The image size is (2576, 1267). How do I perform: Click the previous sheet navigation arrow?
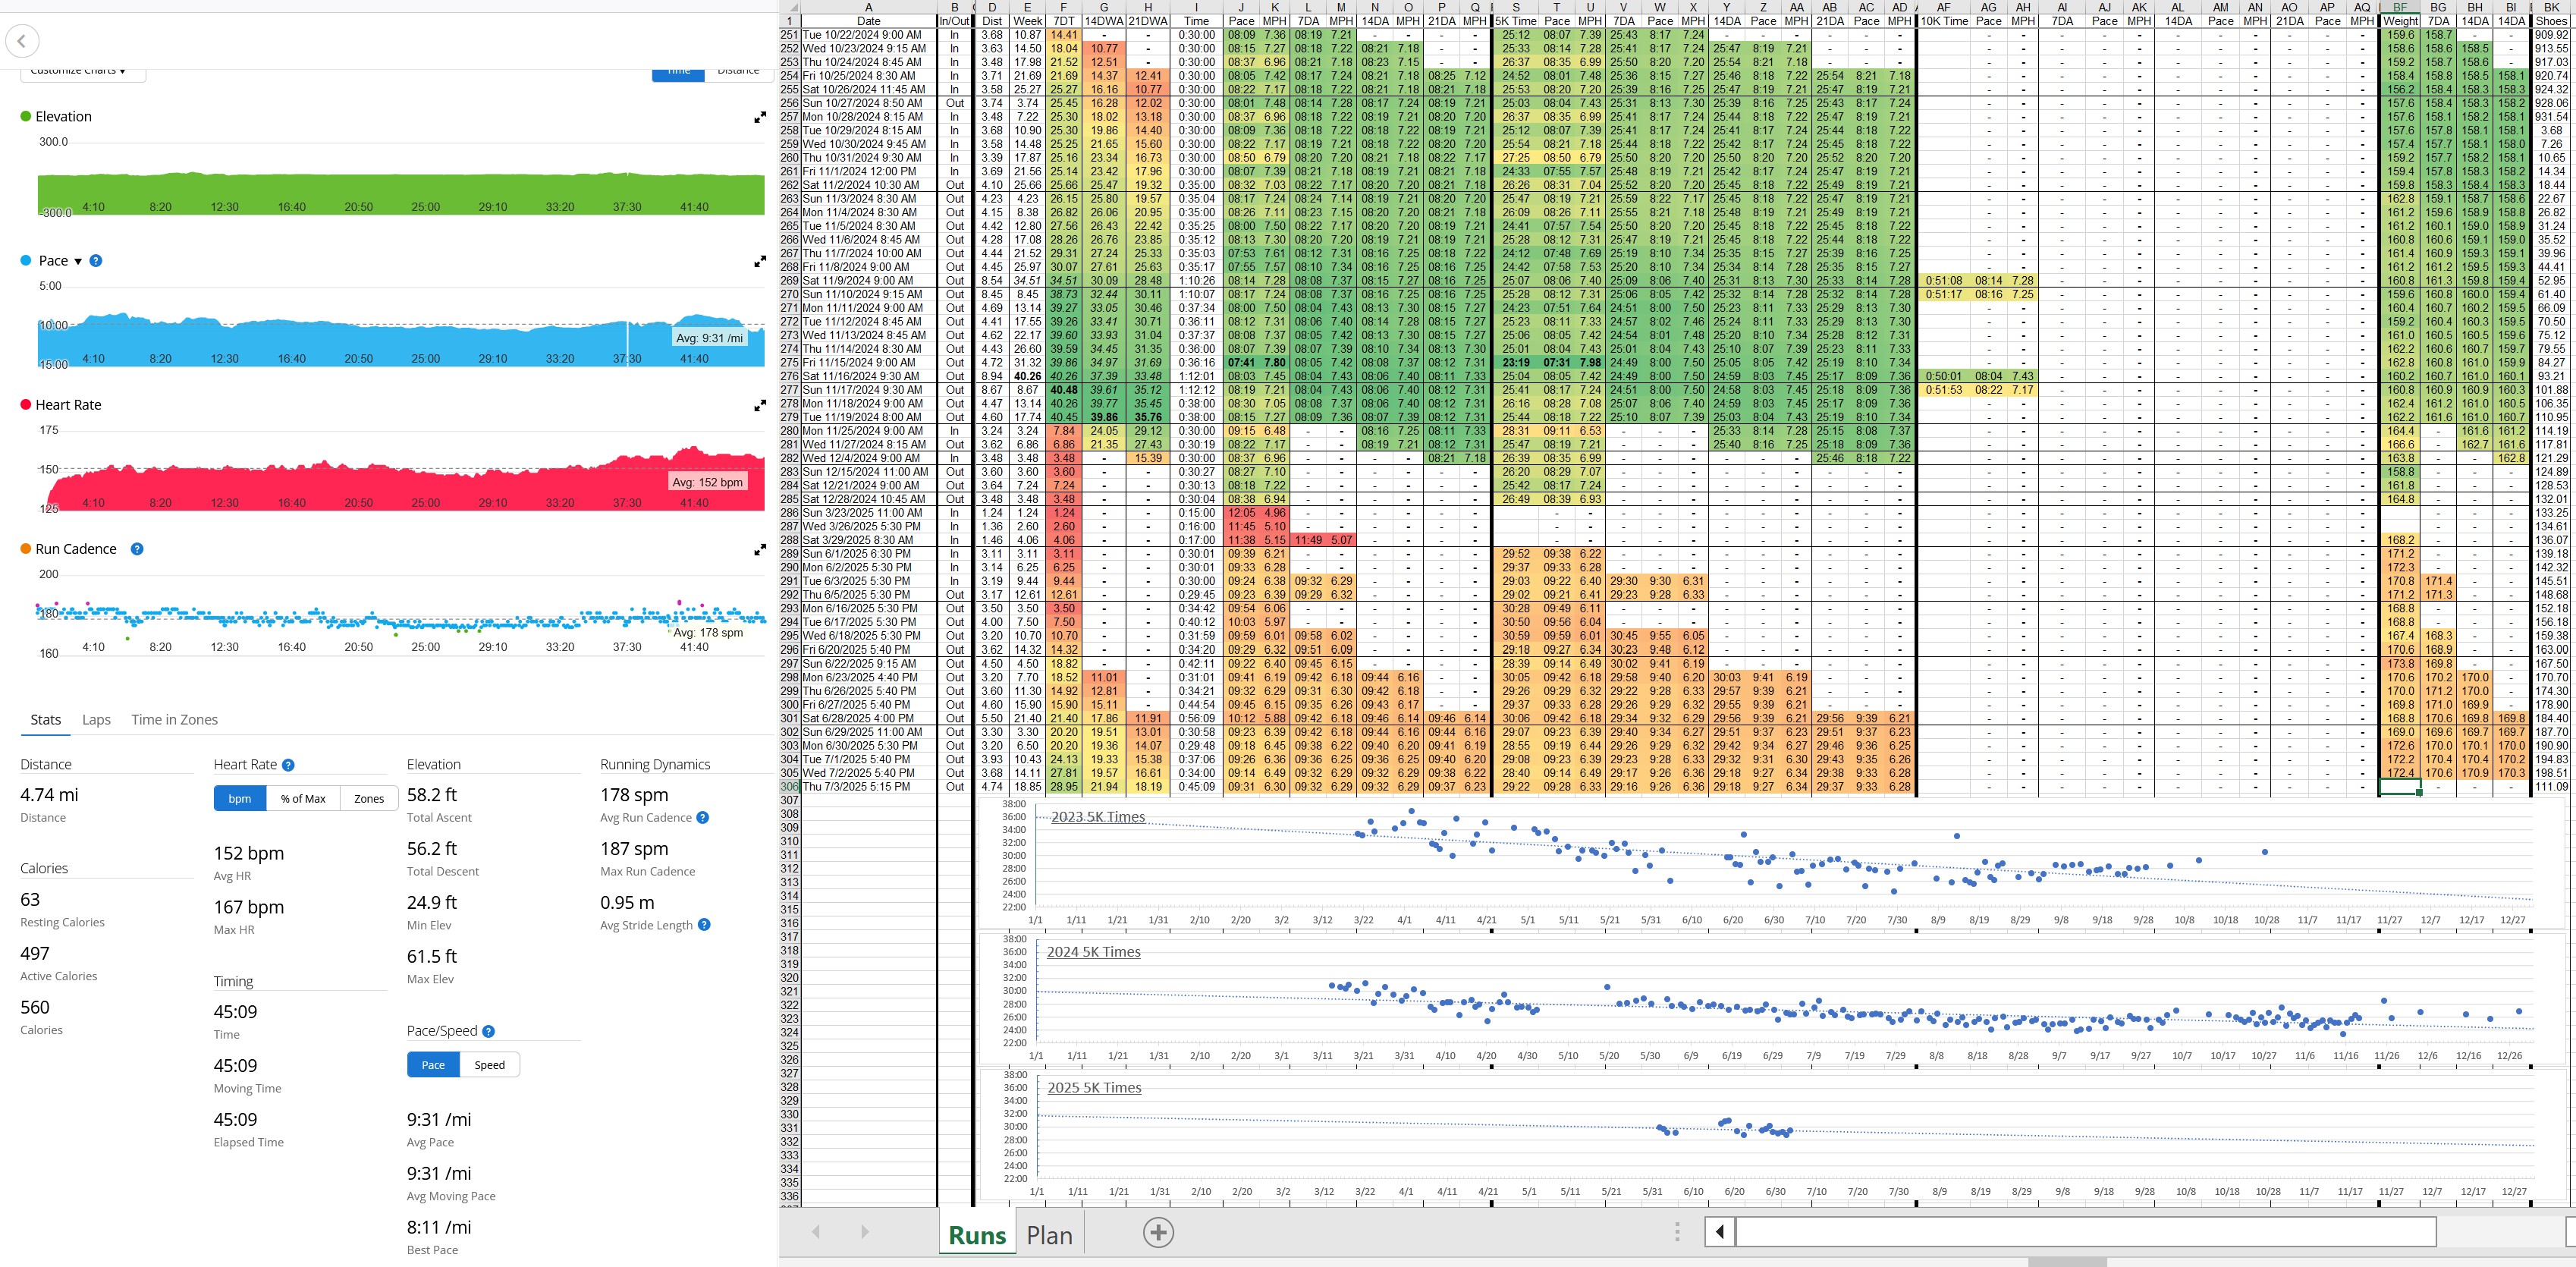pos(816,1232)
